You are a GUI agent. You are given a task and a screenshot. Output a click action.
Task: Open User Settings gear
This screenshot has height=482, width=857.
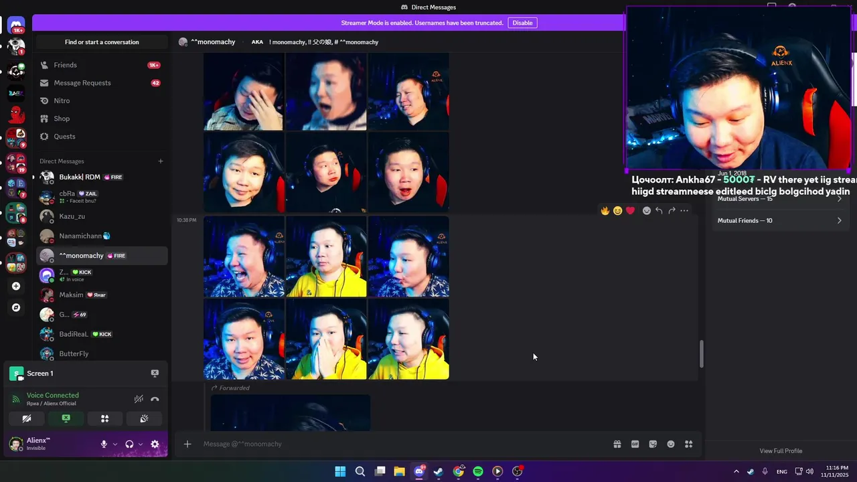pyautogui.click(x=155, y=444)
